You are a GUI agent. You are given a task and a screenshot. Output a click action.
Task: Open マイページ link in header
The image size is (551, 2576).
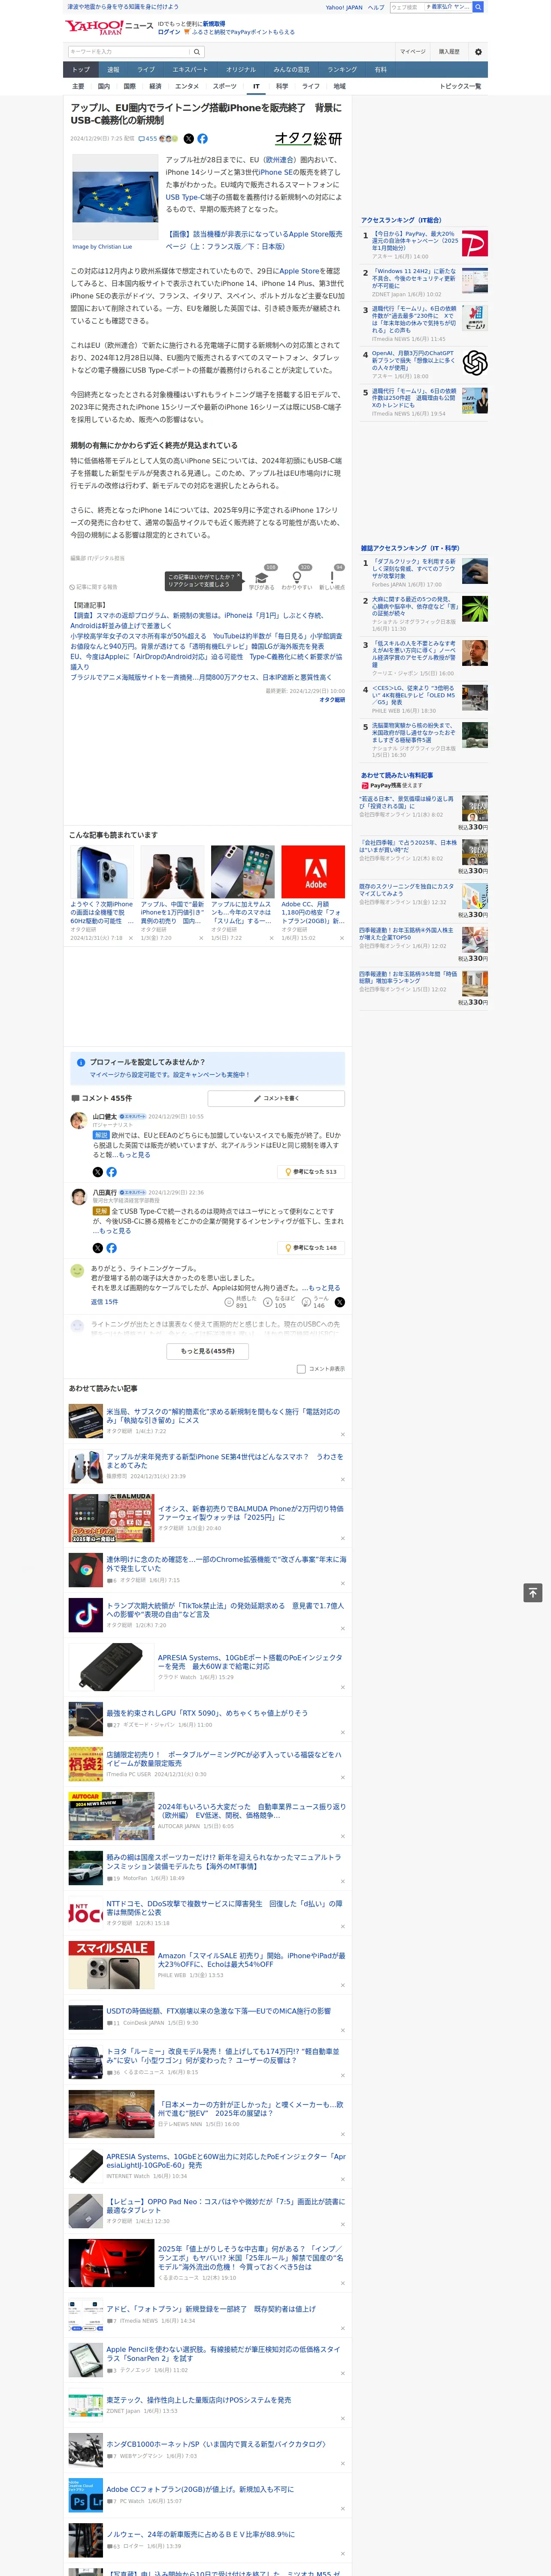point(413,52)
